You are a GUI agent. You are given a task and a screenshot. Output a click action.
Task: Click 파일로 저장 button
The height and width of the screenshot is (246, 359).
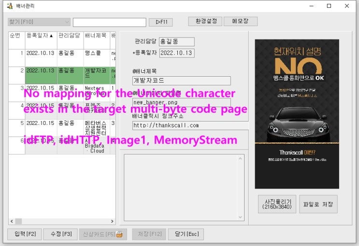(x=318, y=204)
